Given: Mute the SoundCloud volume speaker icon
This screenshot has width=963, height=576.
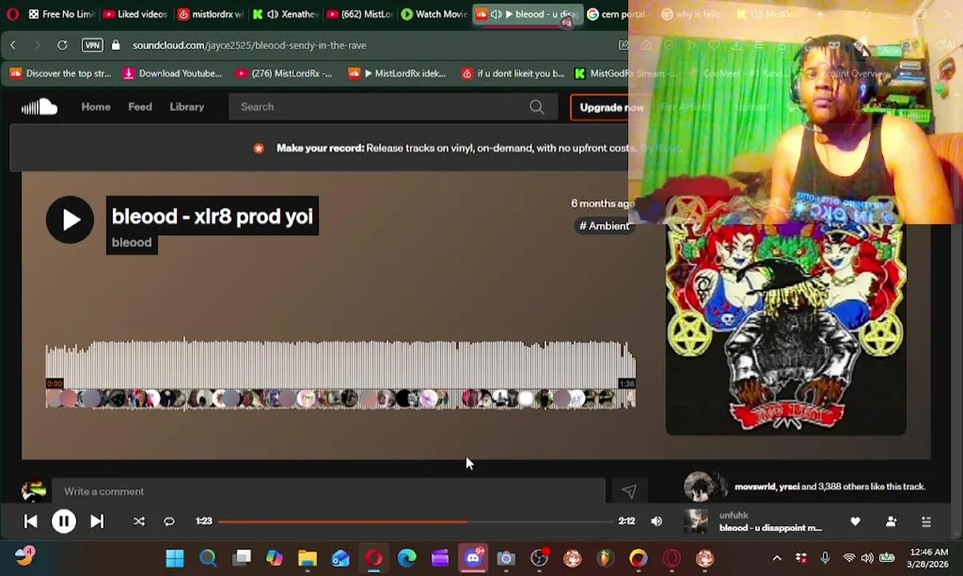Looking at the screenshot, I should point(657,522).
